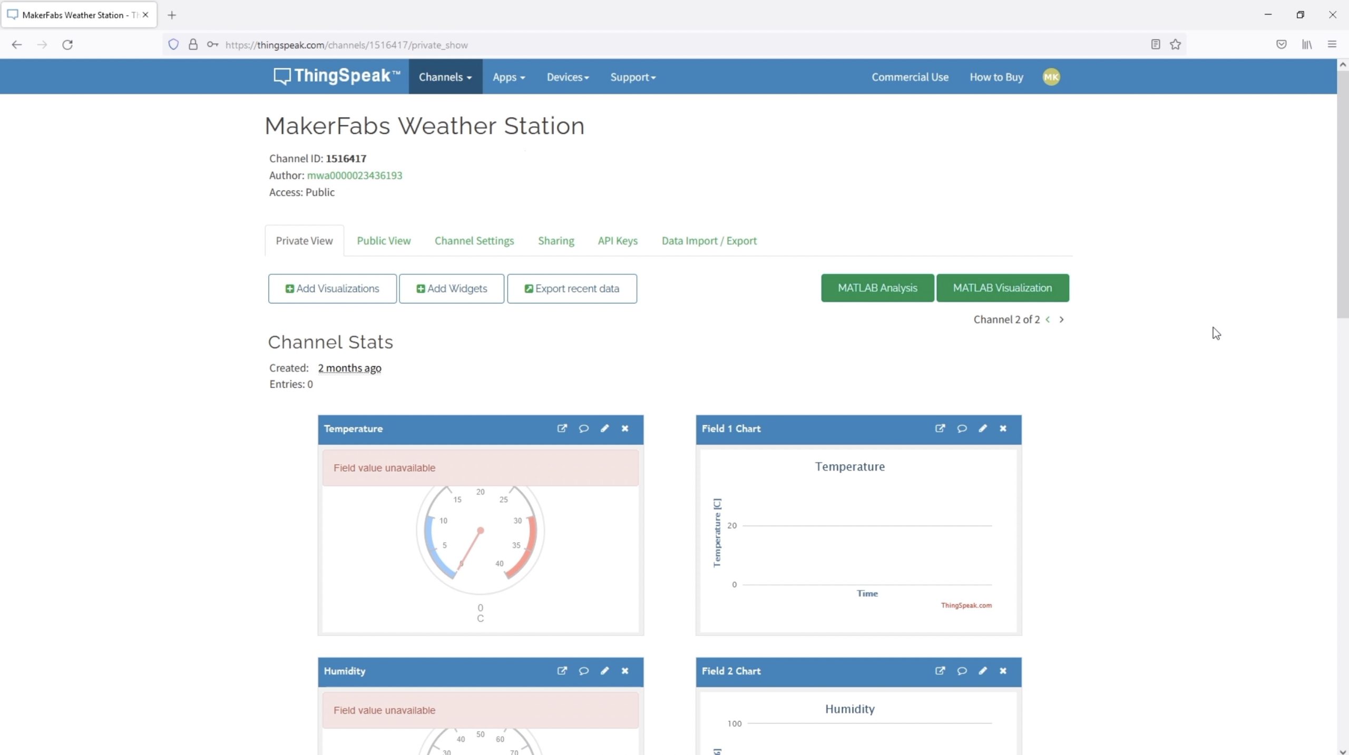Expand the Channels dropdown menu
This screenshot has height=755, width=1349.
coord(445,77)
